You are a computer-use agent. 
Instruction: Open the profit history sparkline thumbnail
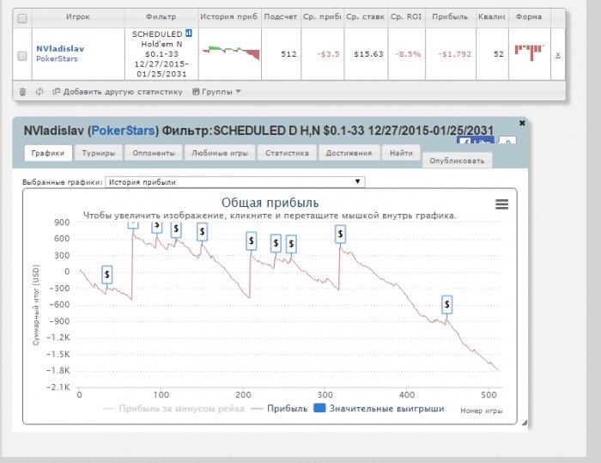click(231, 53)
